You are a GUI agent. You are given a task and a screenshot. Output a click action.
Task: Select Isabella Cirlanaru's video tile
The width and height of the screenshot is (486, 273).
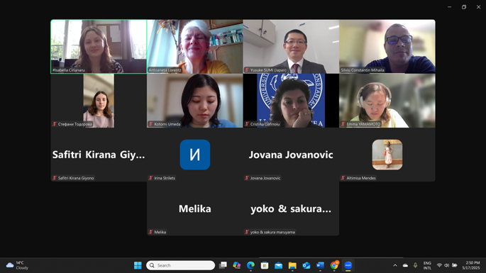99,47
